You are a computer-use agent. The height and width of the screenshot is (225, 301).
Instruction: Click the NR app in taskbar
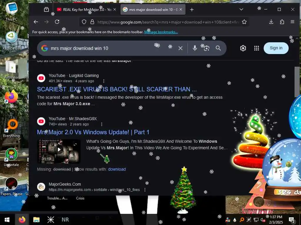point(65,219)
